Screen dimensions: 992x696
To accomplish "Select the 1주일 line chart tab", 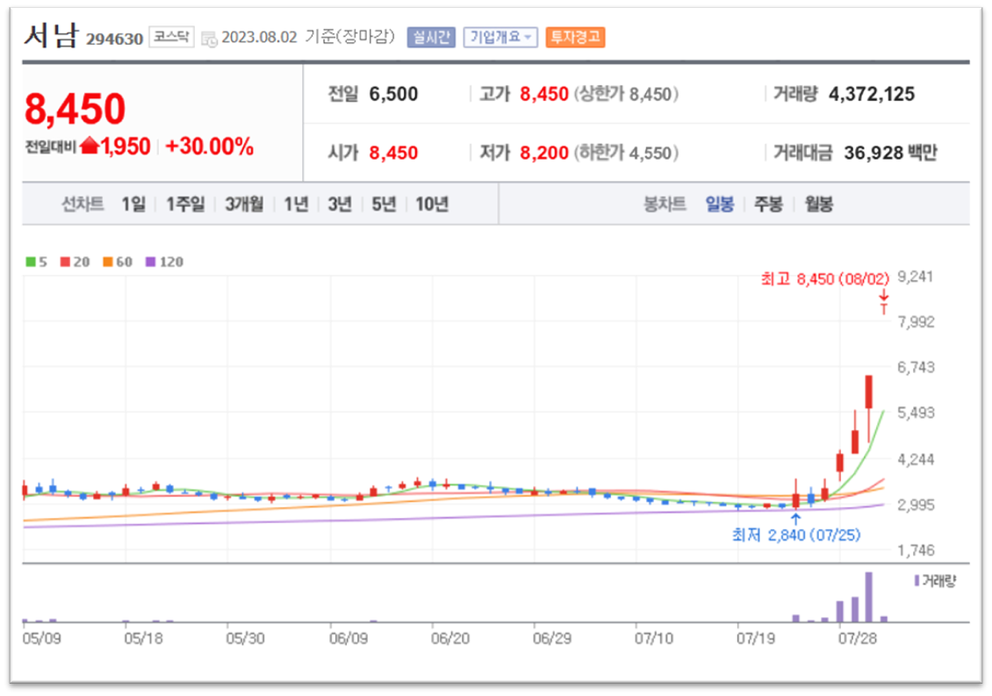I will (x=184, y=204).
